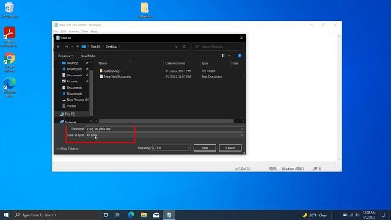Click the File name input field
Viewport: 391px width, 220px height.
click(x=164, y=129)
